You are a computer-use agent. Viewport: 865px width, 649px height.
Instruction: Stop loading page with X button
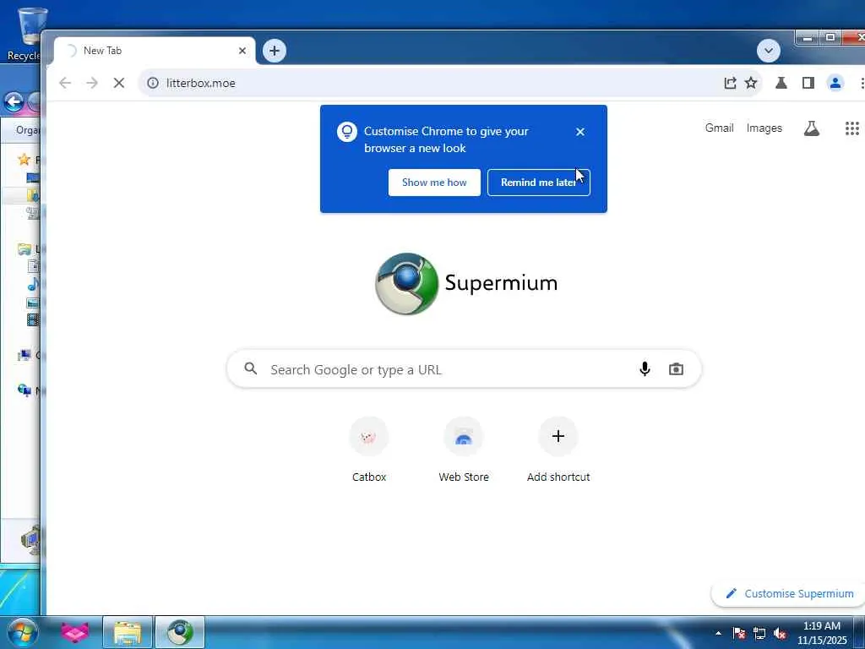[118, 83]
